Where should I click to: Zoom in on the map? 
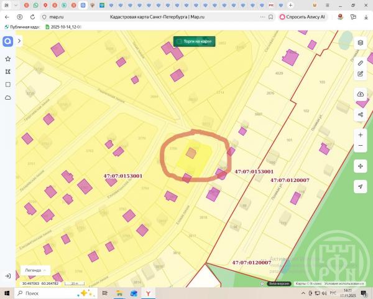coord(361,135)
